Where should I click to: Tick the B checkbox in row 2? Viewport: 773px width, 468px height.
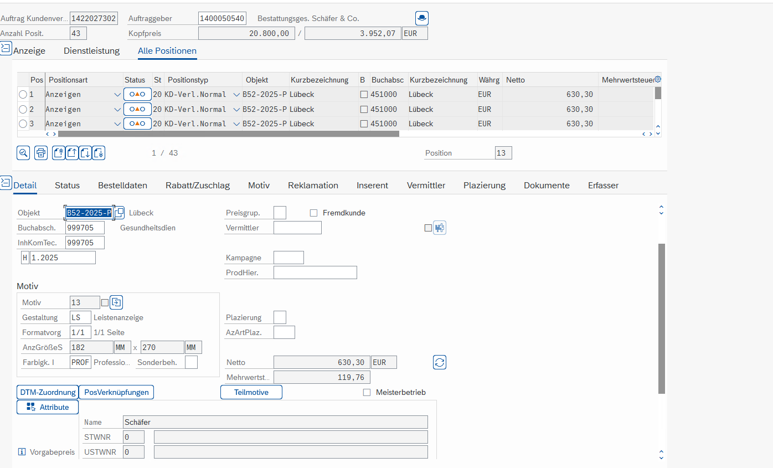coord(364,109)
